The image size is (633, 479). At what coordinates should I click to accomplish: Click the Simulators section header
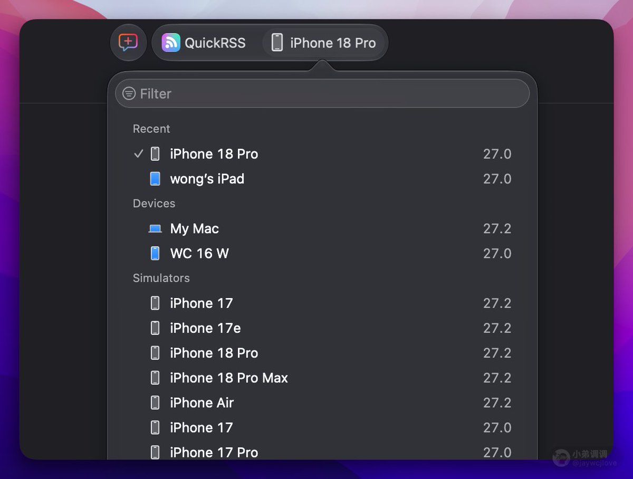(x=161, y=278)
